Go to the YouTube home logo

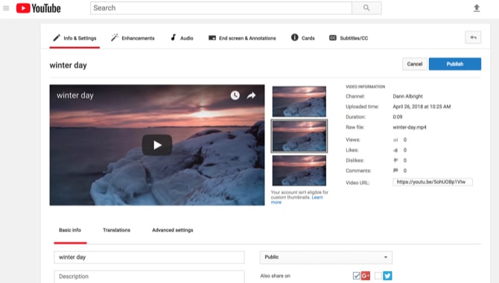[39, 8]
